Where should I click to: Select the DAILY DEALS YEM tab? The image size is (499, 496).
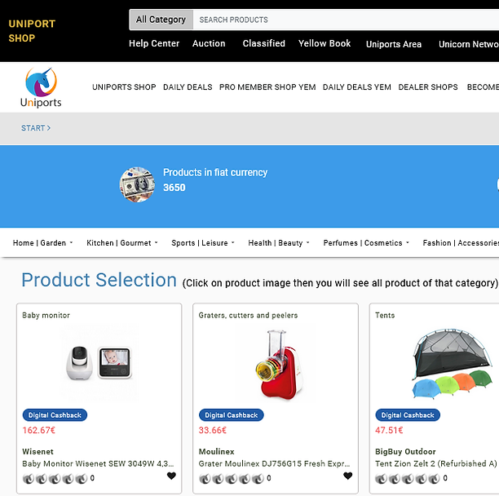357,87
